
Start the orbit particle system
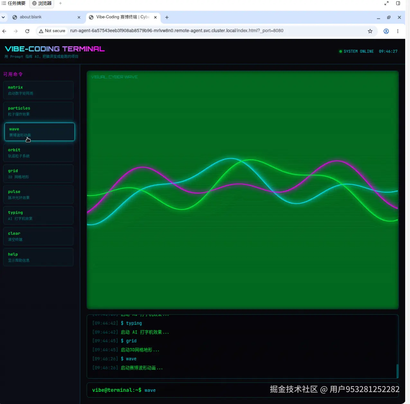click(x=38, y=153)
